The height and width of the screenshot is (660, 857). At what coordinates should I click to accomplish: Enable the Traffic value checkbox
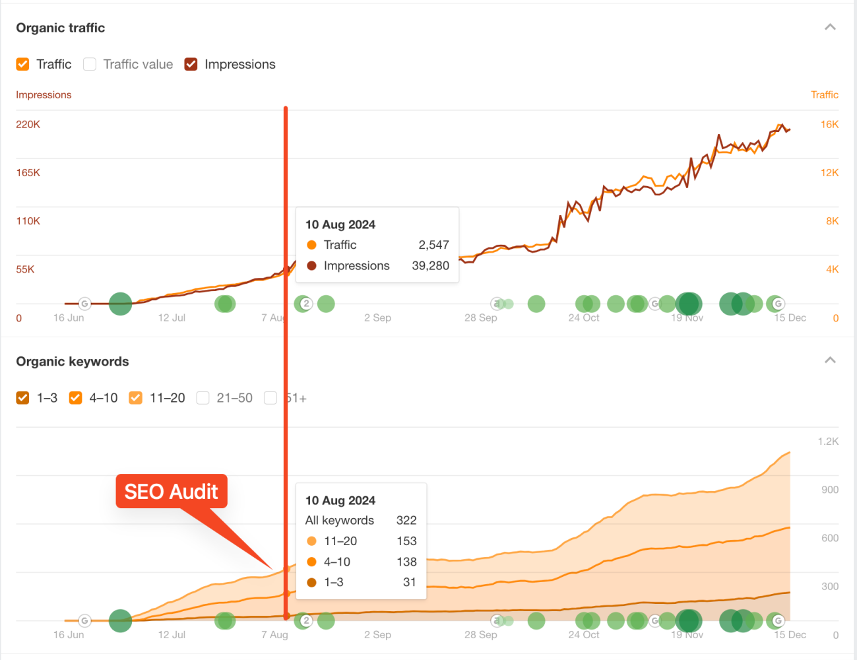pos(90,64)
